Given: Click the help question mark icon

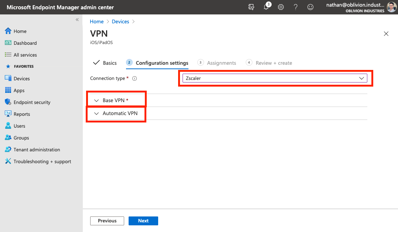Looking at the screenshot, I should tap(296, 7).
